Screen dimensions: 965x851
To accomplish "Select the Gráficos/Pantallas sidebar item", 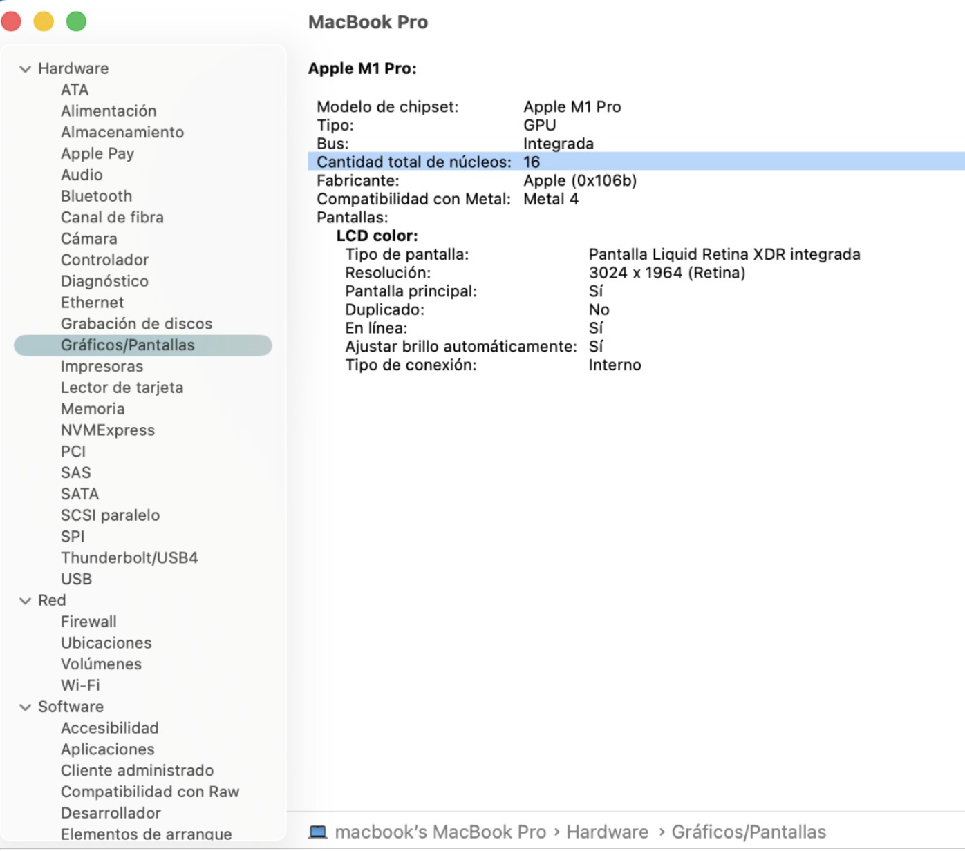I will point(128,345).
